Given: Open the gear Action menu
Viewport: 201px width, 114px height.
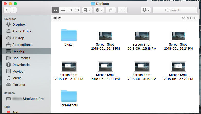Looking at the screenshot, I should coord(99,10).
